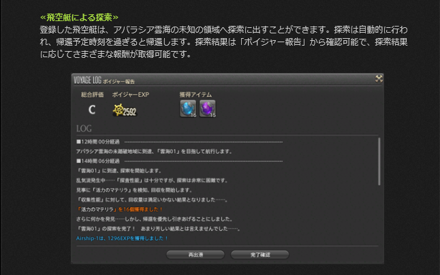Click the blue materia item icon
The height and width of the screenshot is (275, 440).
pyautogui.click(x=188, y=109)
